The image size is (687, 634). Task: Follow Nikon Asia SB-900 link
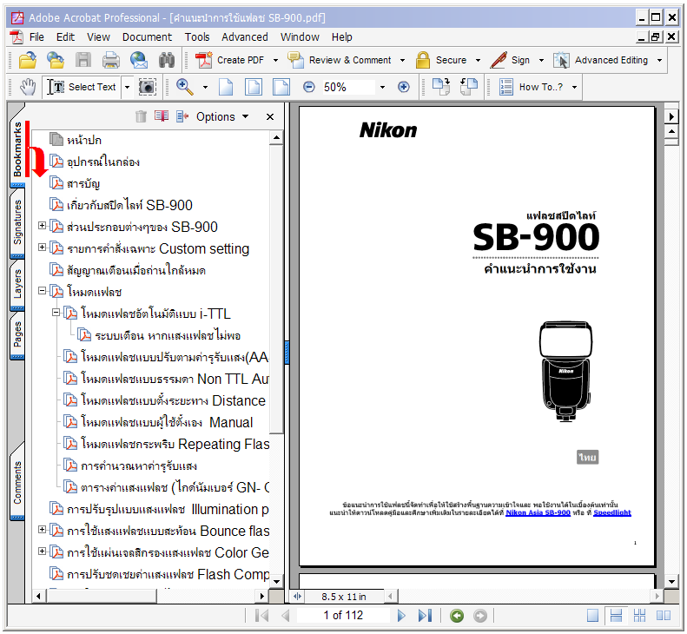[x=538, y=512]
